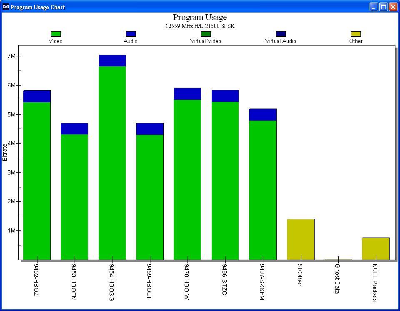Click the SI/Other yellow bar
Image resolution: width=400 pixels, height=311 pixels.
301,239
